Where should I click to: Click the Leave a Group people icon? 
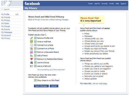(31, 62)
